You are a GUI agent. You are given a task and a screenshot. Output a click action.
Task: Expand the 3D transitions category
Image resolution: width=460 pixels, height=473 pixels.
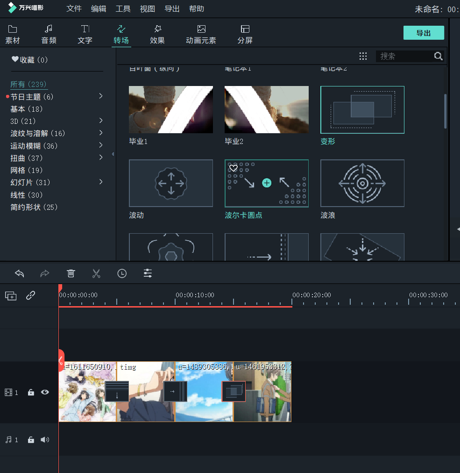click(100, 121)
